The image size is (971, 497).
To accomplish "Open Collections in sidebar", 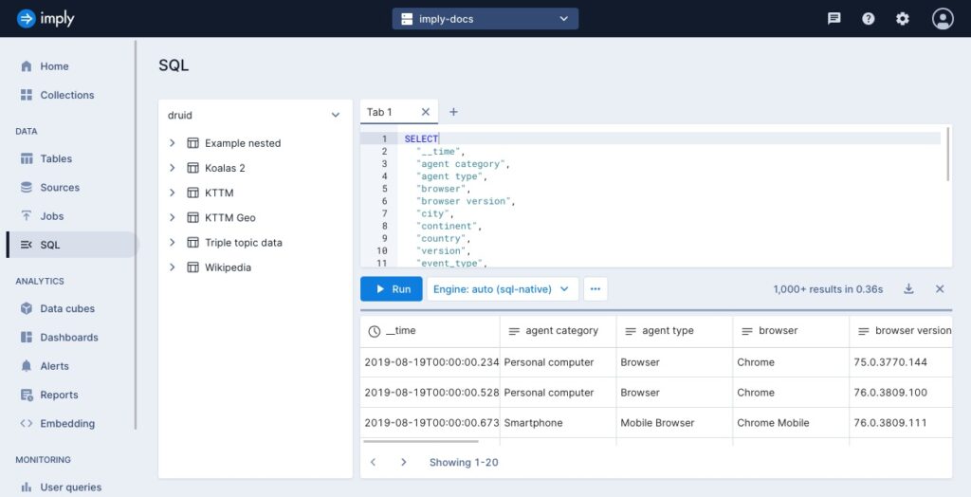I will click(x=68, y=95).
